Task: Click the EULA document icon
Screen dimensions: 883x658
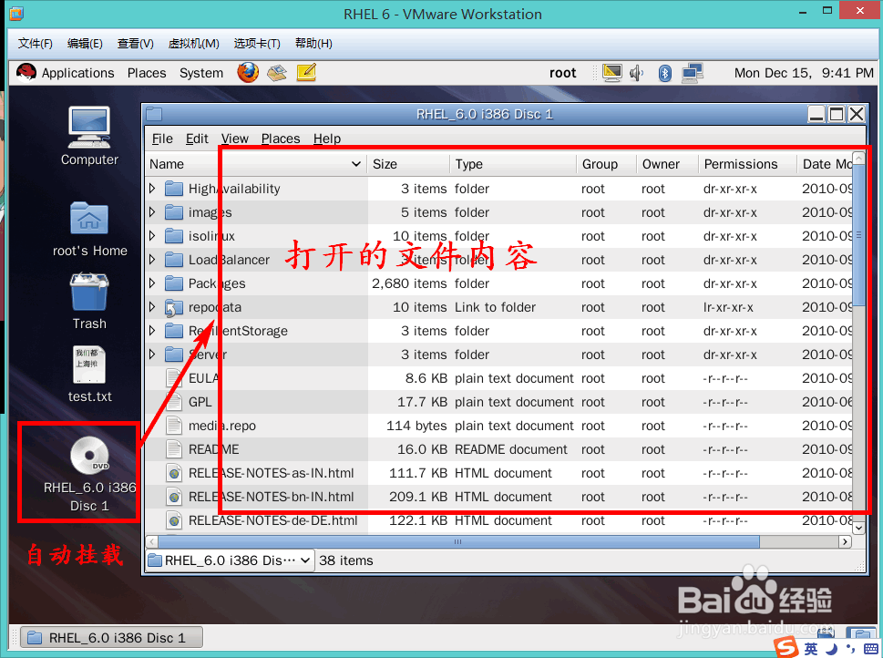Action: point(174,378)
